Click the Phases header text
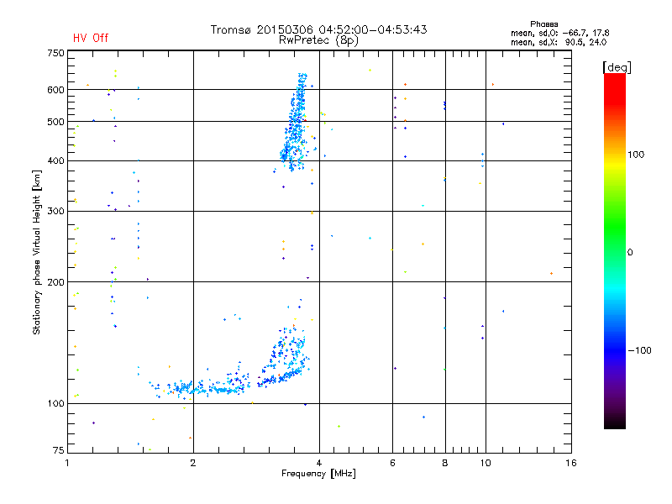 coord(543,24)
